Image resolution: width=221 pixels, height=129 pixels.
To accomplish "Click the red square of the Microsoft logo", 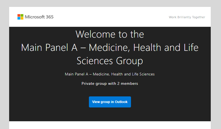I will [x=19, y=15].
